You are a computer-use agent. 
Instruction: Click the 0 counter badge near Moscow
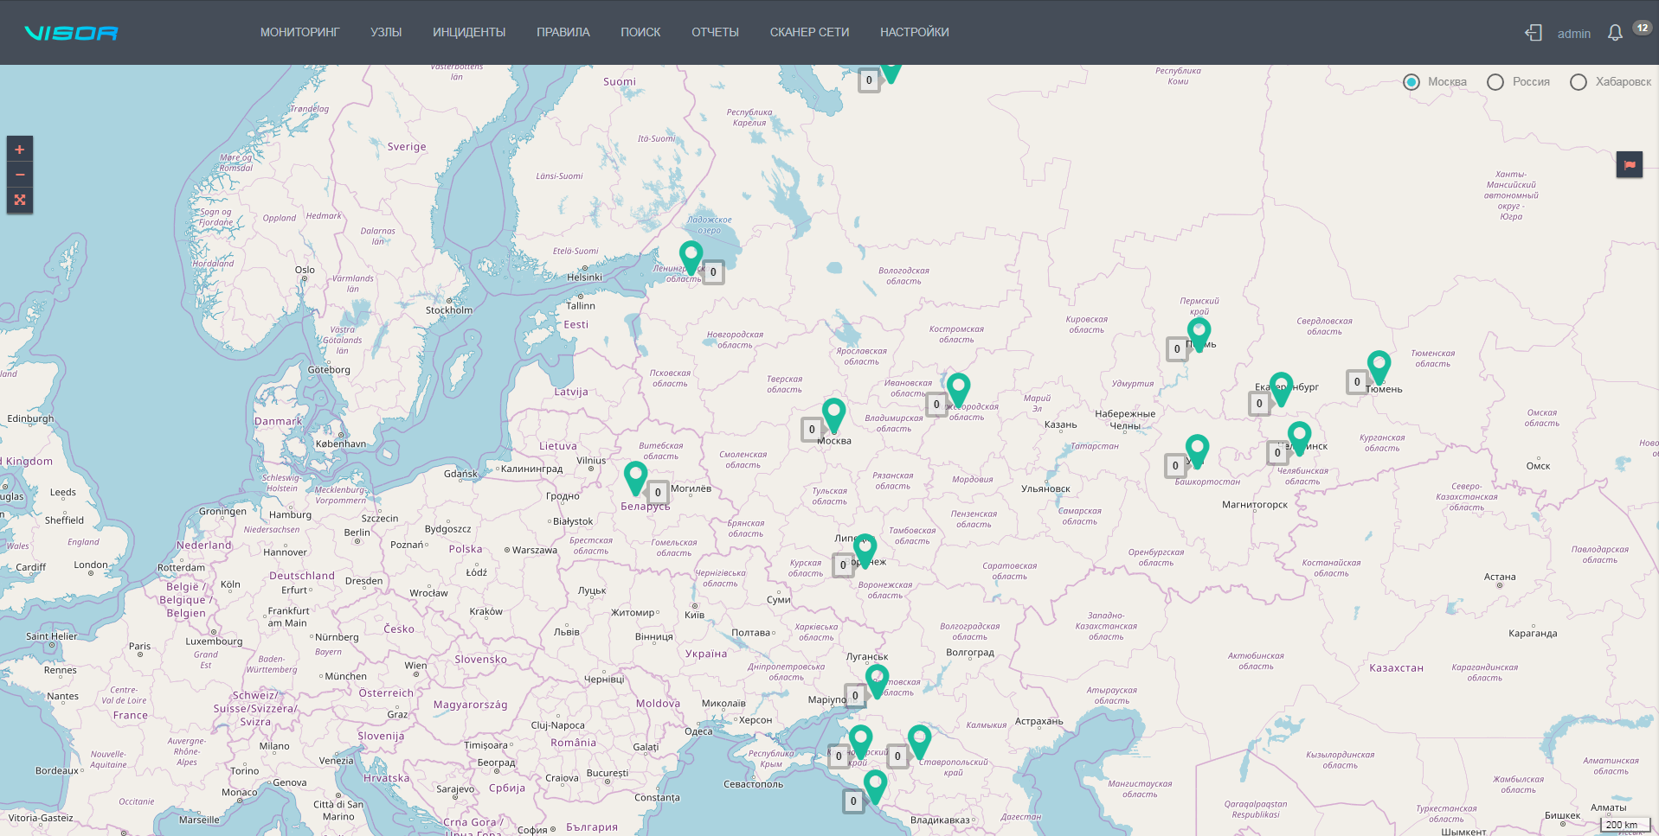[x=812, y=430]
